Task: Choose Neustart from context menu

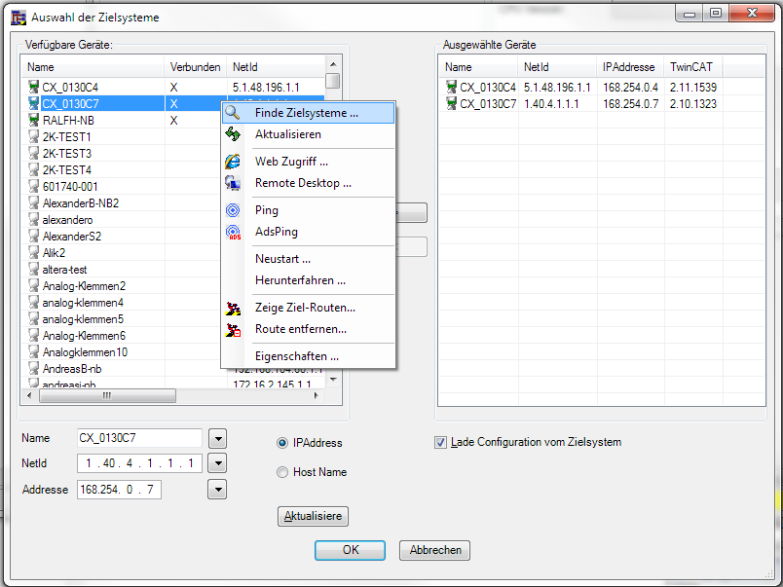Action: pyautogui.click(x=308, y=259)
